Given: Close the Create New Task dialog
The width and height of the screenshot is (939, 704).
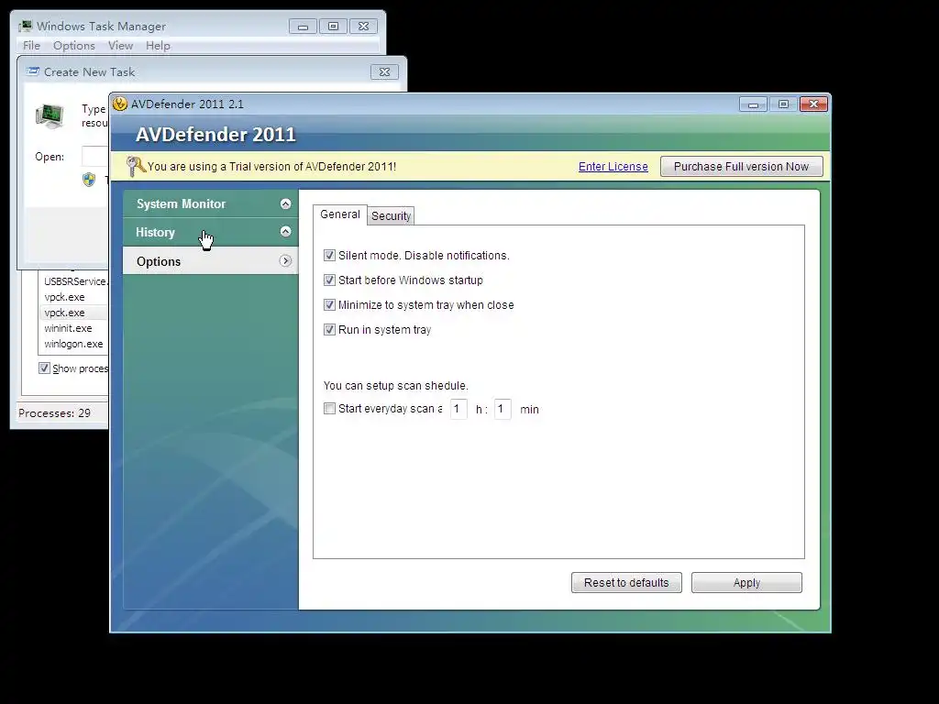Looking at the screenshot, I should (384, 71).
